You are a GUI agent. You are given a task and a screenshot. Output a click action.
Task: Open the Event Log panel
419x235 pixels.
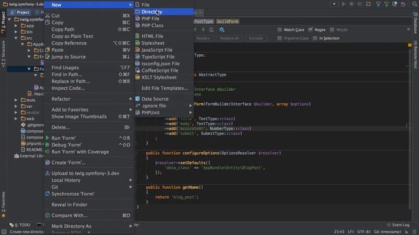click(398, 225)
